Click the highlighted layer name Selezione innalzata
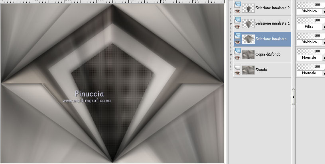The width and height of the screenshot is (325, 164). tap(271, 39)
